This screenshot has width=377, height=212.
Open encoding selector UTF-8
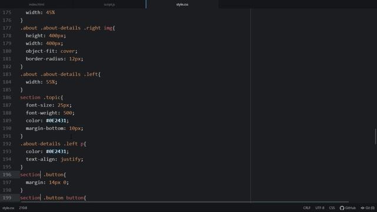320,208
